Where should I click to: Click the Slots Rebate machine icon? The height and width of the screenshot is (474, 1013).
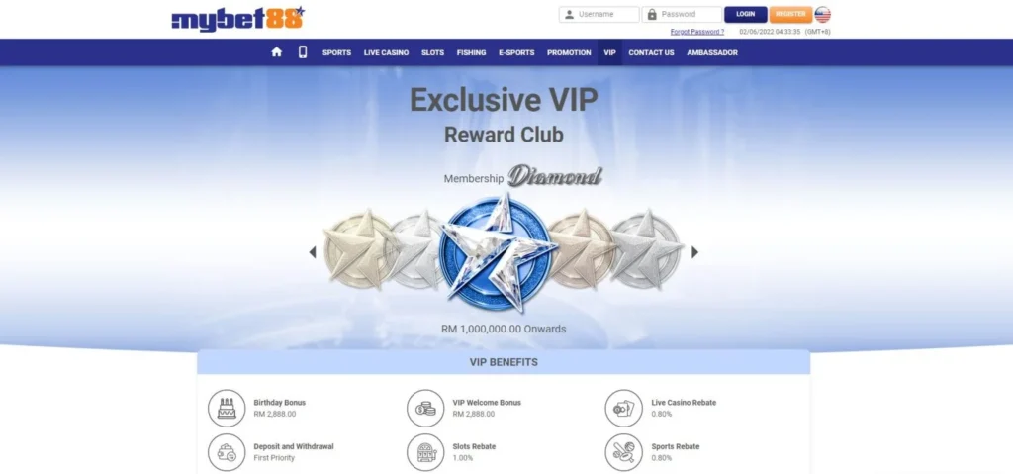(x=425, y=452)
